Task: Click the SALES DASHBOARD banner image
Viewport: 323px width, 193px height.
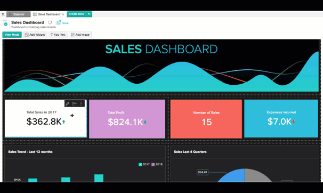Action: pos(161,66)
